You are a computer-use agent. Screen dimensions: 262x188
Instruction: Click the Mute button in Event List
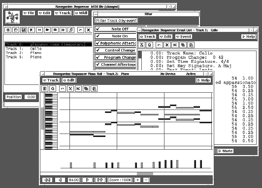pyautogui.click(x=226, y=151)
